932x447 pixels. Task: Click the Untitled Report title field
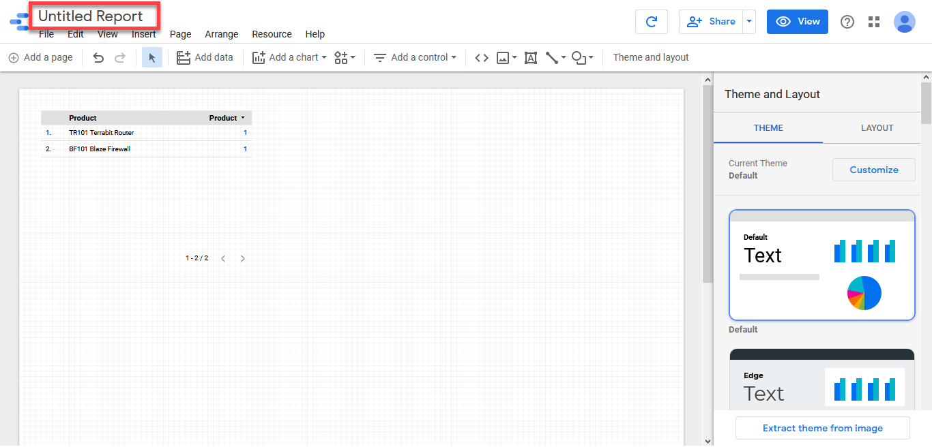click(x=91, y=16)
